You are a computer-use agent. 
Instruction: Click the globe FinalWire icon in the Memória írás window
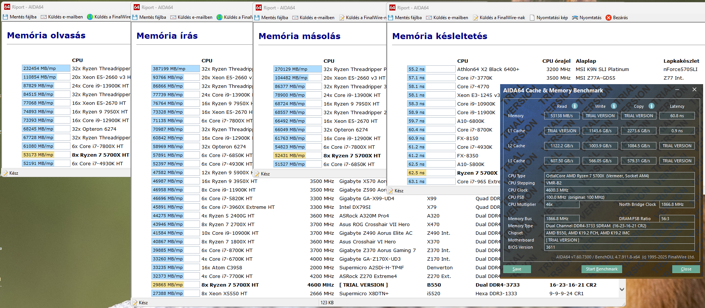pos(220,17)
